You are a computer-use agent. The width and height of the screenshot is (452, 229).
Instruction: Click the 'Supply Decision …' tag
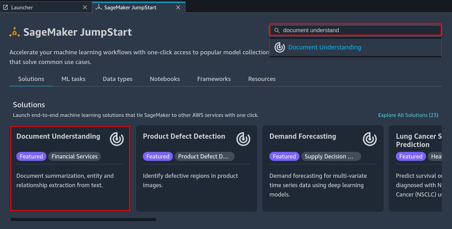coord(331,156)
